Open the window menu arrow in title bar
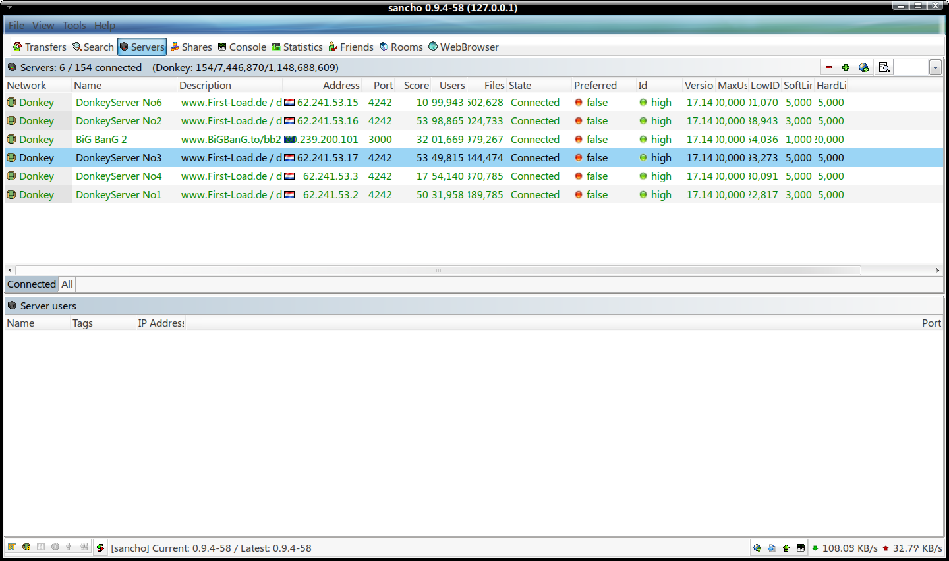 10,7
